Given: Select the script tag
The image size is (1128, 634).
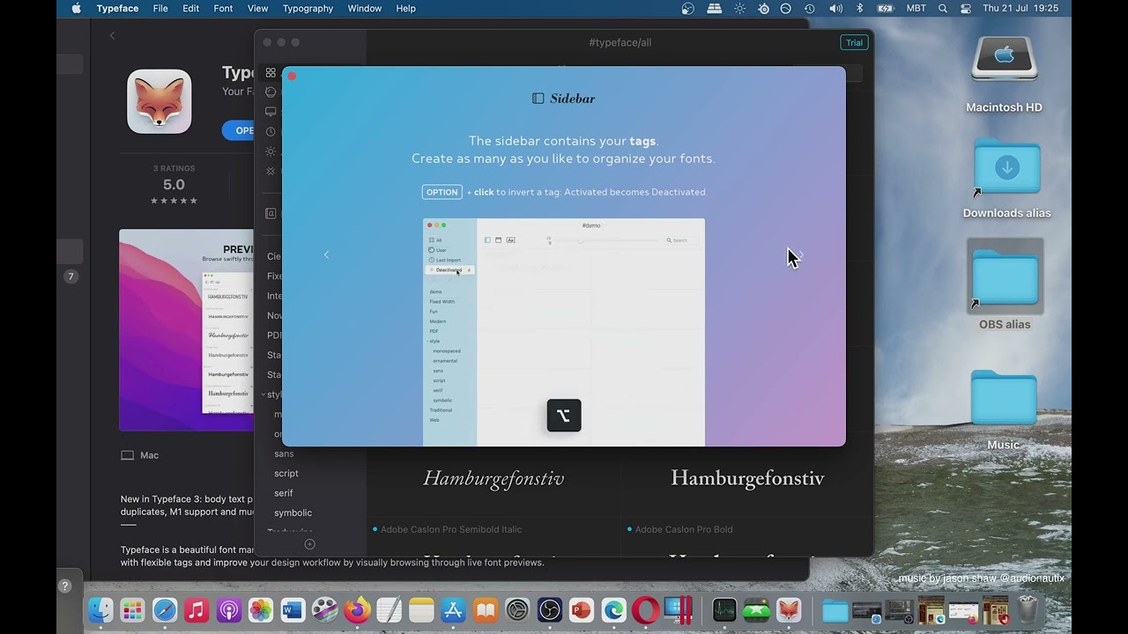Looking at the screenshot, I should pyautogui.click(x=286, y=473).
